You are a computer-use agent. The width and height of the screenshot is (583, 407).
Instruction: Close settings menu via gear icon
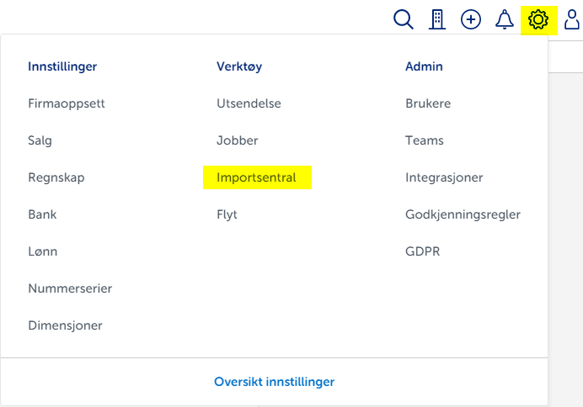pos(538,18)
